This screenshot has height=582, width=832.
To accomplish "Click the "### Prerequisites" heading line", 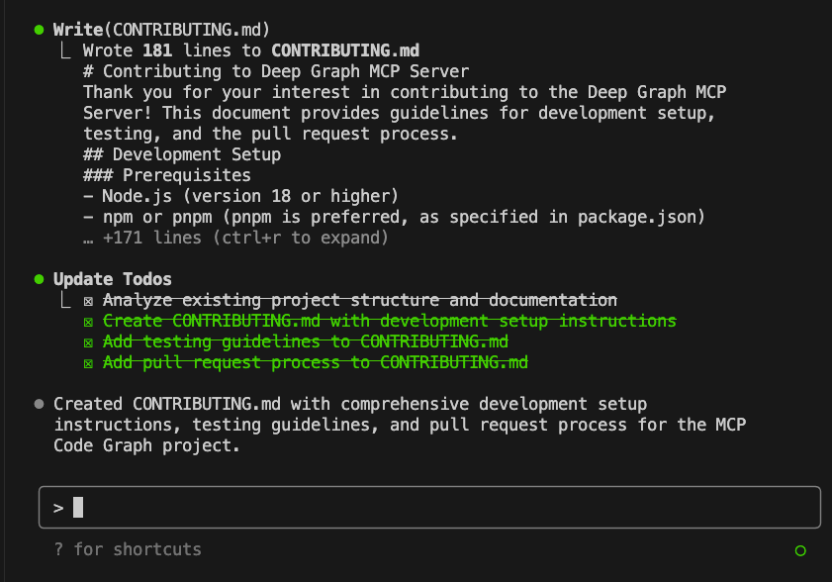I will point(166,175).
